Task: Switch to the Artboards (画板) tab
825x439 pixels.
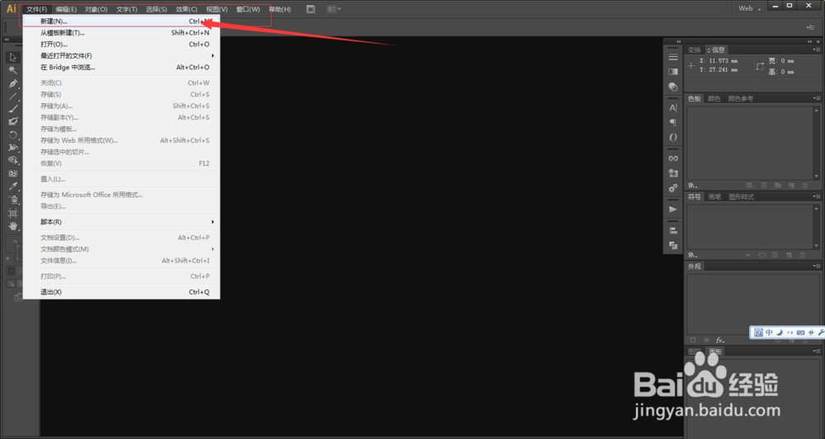Action: (x=715, y=352)
